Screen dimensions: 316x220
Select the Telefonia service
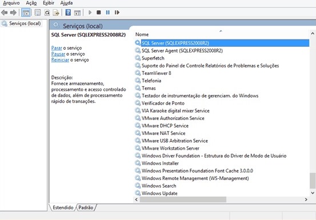coord(222,81)
